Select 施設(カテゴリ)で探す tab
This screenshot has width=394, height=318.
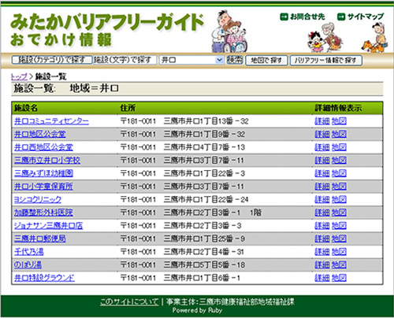[52, 60]
